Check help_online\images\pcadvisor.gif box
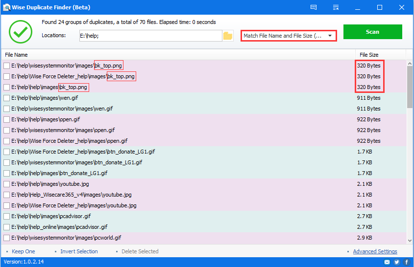Image resolution: width=414 pixels, height=267 pixels. pos(6,227)
